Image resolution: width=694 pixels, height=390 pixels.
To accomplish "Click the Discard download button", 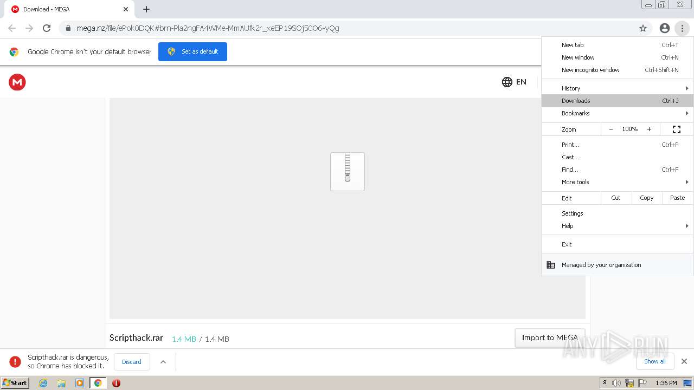I will pos(132,362).
